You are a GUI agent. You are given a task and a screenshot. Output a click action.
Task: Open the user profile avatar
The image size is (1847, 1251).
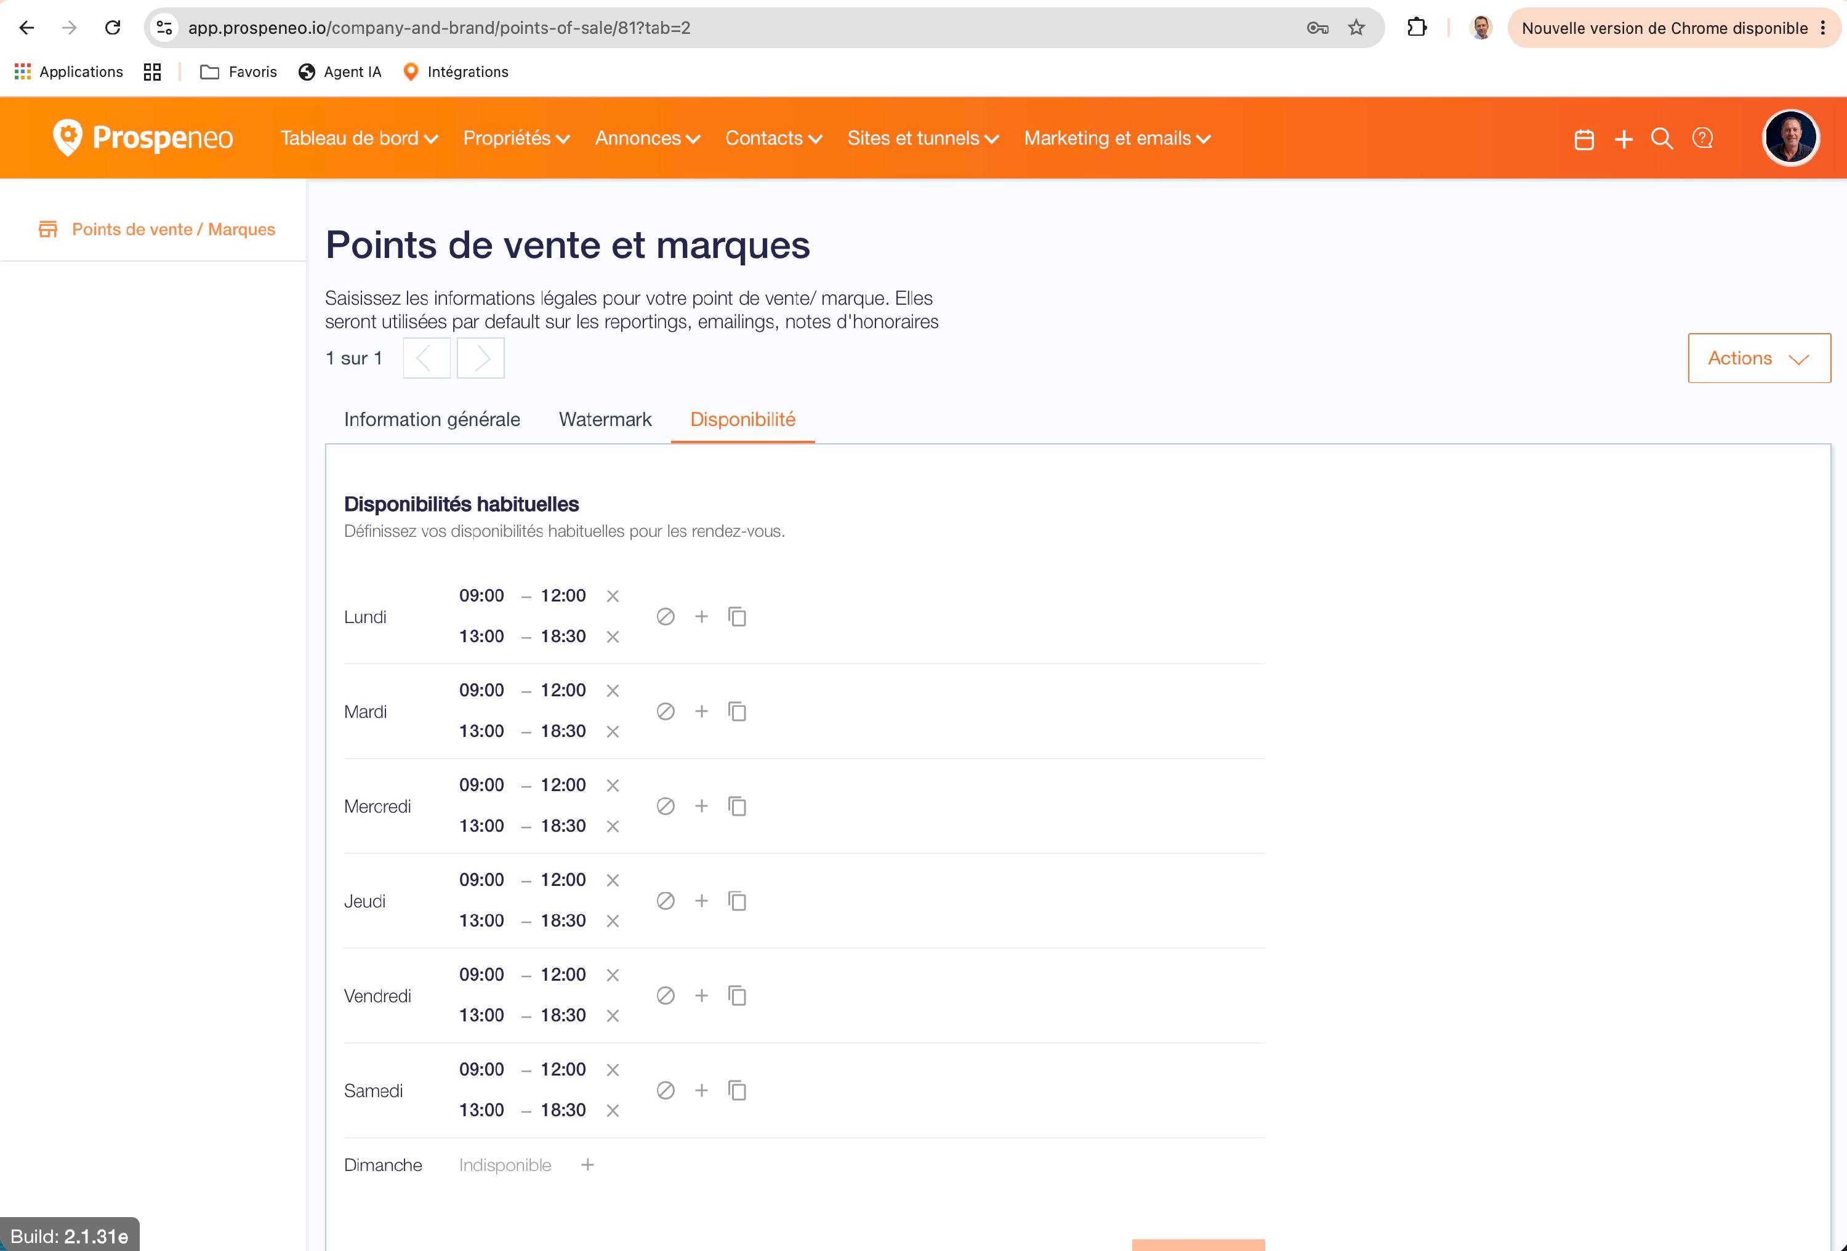pyautogui.click(x=1790, y=137)
